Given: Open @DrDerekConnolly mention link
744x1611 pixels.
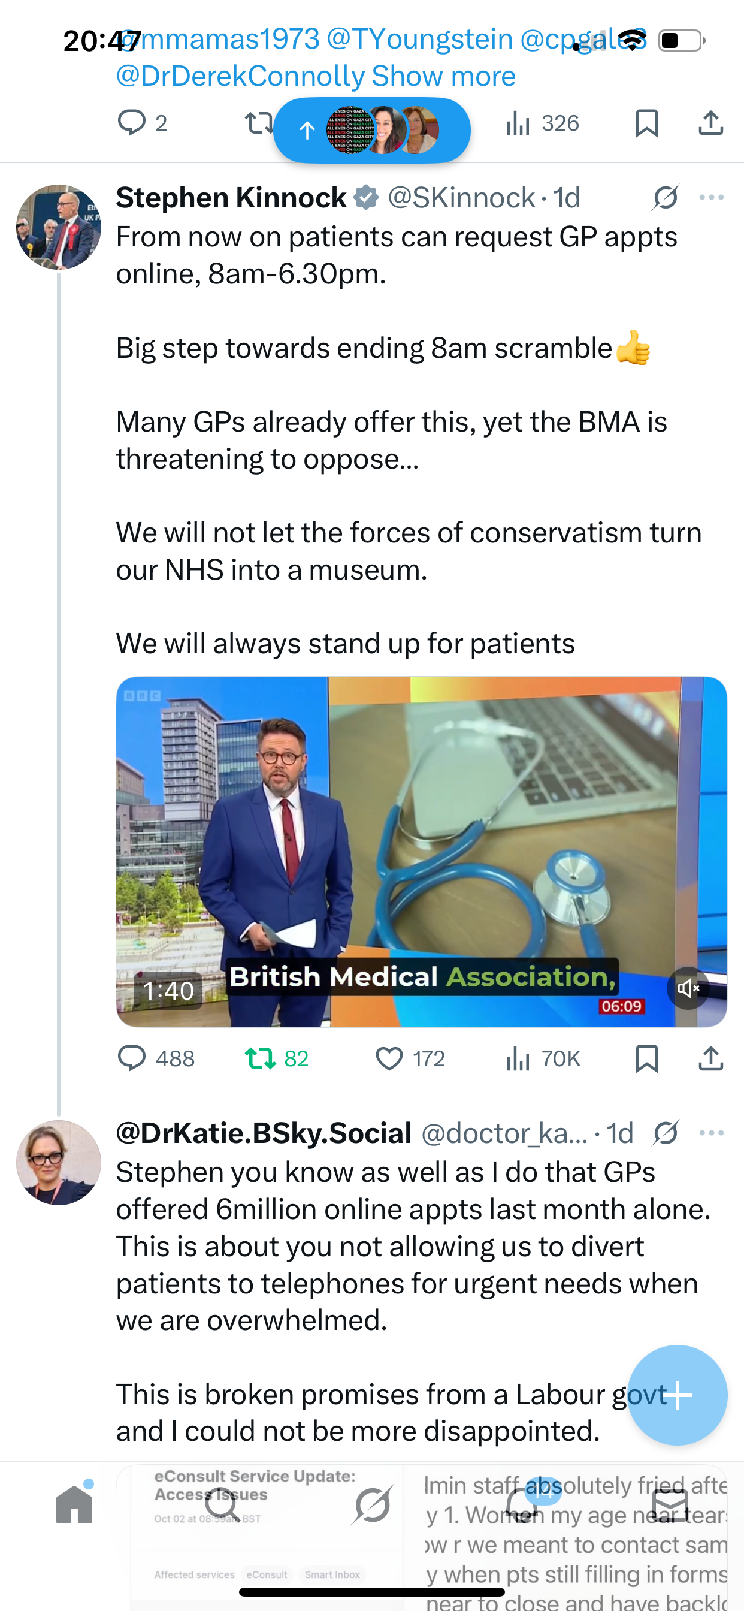Looking at the screenshot, I should [x=240, y=76].
